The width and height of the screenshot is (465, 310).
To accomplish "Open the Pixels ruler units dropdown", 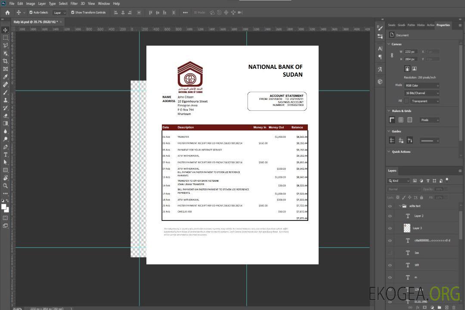I will pyautogui.click(x=430, y=120).
